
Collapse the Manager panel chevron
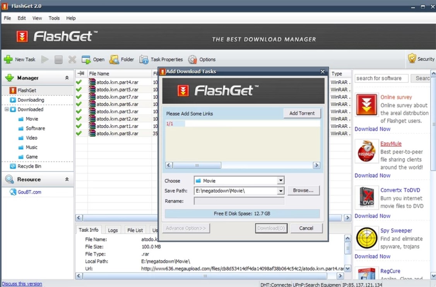tap(67, 78)
